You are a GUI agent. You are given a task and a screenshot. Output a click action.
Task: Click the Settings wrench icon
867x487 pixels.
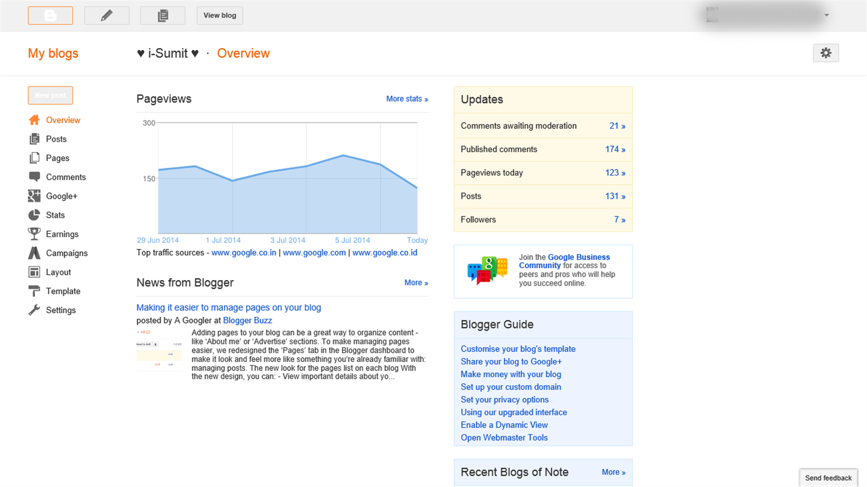pyautogui.click(x=34, y=310)
